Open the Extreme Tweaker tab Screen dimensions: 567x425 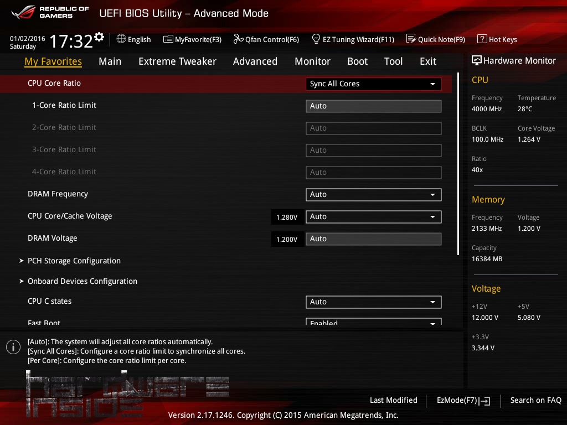177,61
